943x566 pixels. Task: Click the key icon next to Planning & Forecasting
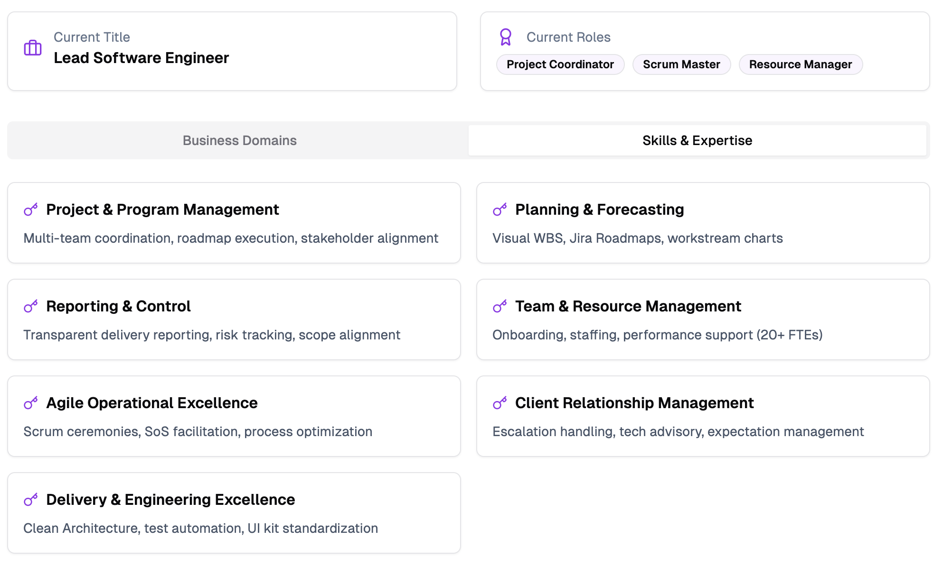500,210
